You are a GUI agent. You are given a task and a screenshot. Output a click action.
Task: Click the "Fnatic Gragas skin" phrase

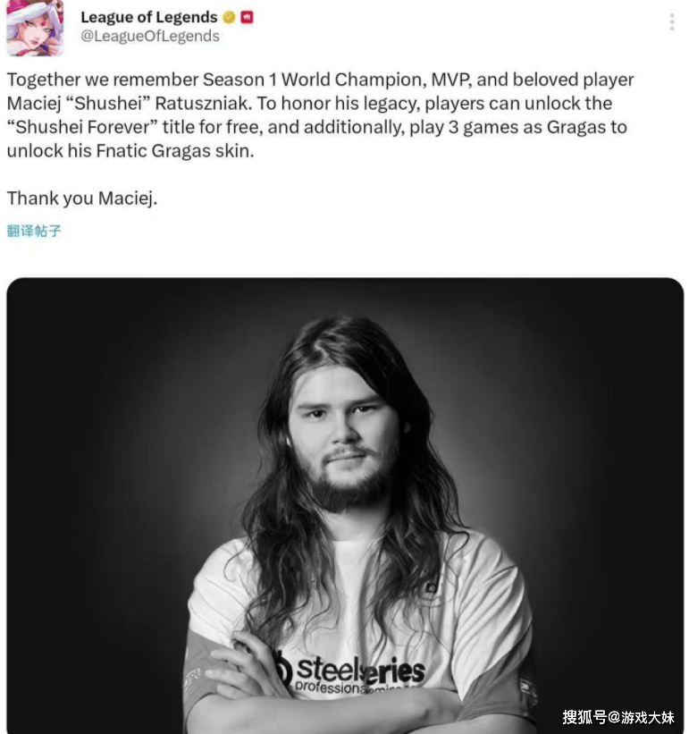point(174,151)
